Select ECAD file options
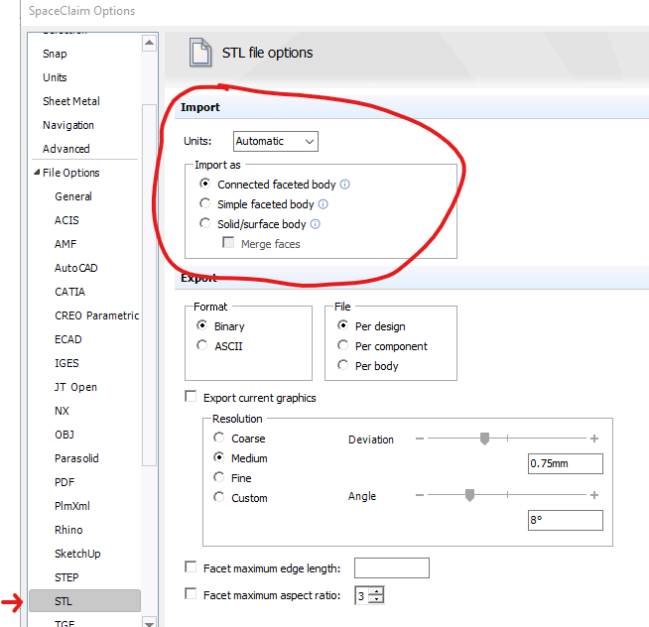Viewport: 649px width, 627px height. [68, 339]
